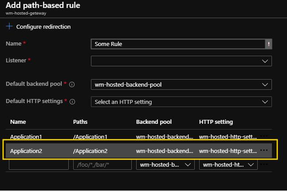Click HTTP setting cell in Application2 row
287x191 pixels.
(228, 151)
